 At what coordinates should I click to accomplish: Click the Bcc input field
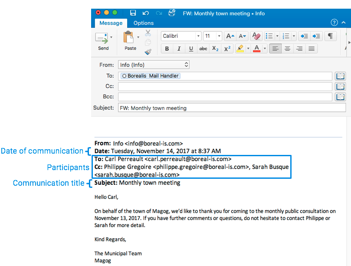225,97
